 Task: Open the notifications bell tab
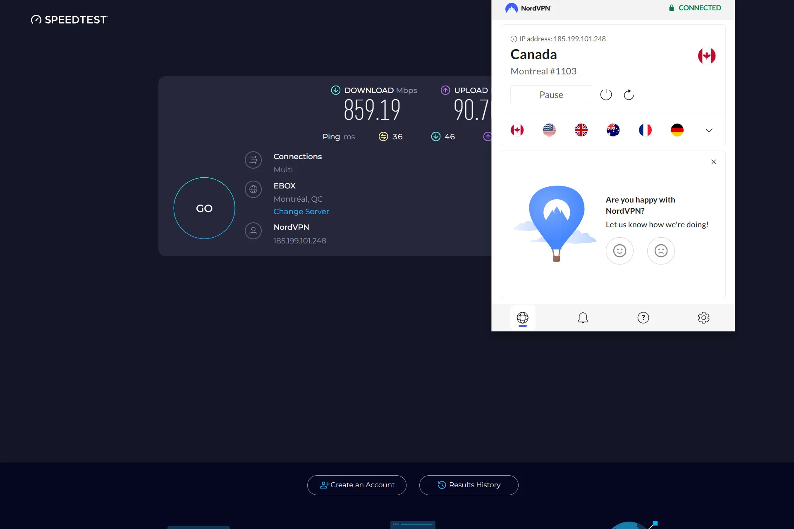click(583, 318)
